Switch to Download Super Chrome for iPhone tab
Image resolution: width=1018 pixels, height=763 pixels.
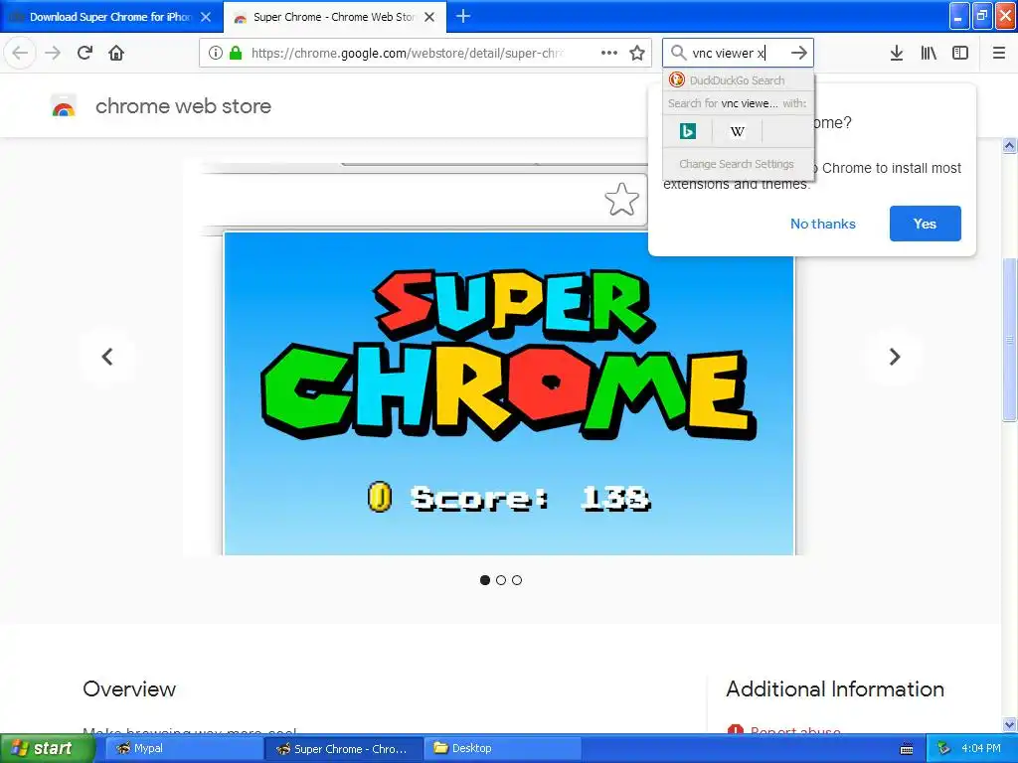point(111,17)
